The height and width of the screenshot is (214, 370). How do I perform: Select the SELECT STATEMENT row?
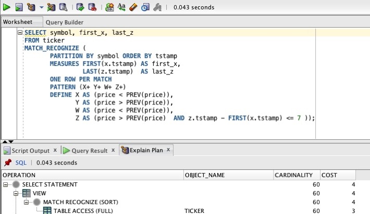click(x=179, y=184)
